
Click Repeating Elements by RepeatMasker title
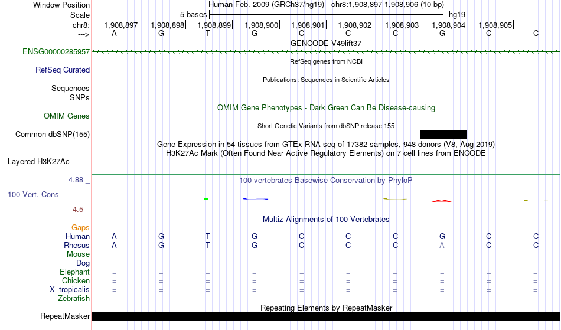[x=326, y=308]
